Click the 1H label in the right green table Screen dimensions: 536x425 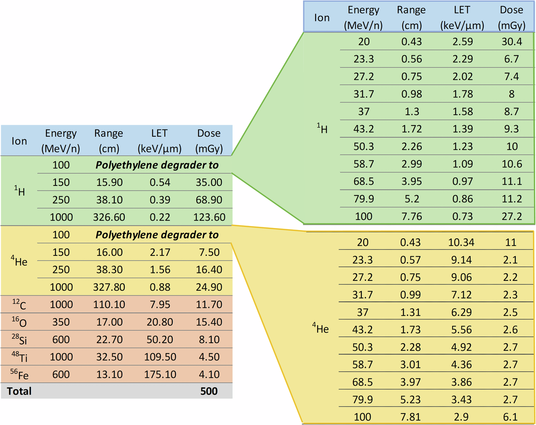coord(322,129)
